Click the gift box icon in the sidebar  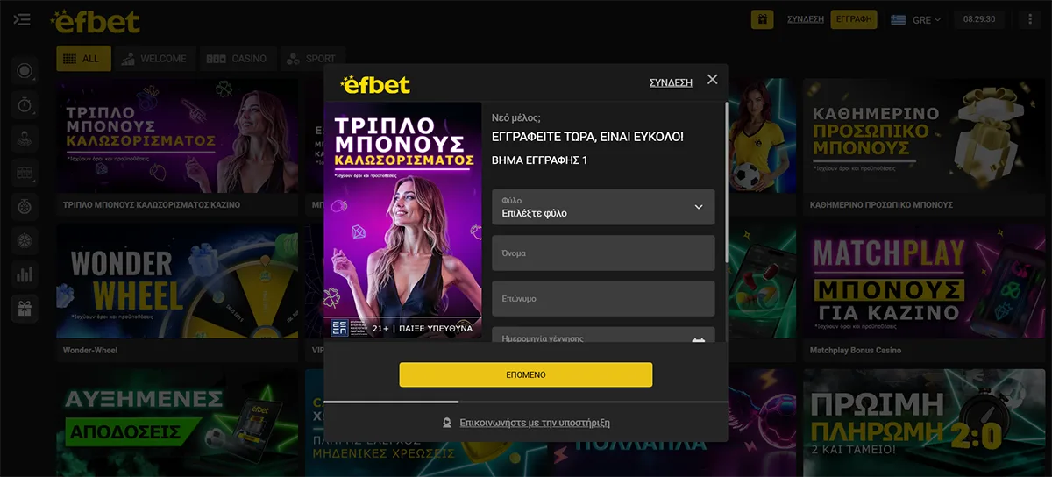25,308
